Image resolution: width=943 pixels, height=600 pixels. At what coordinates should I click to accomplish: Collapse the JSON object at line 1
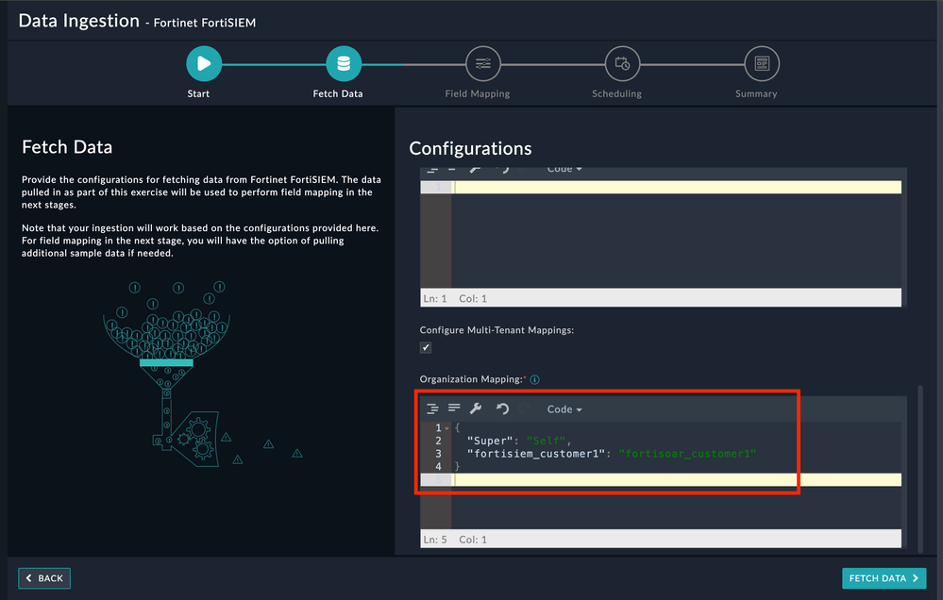tap(447, 429)
